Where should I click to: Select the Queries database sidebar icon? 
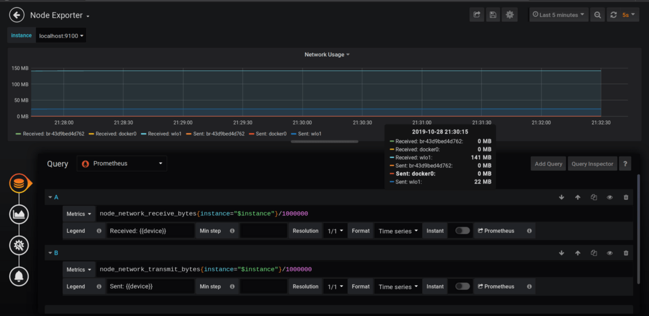pos(19,184)
